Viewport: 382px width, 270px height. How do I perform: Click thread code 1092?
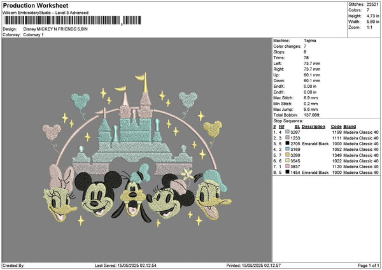pyautogui.click(x=337, y=150)
